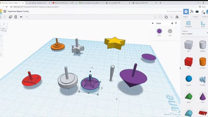Pick the light blue Scribble shape
208x117 pixels.
(202, 80)
